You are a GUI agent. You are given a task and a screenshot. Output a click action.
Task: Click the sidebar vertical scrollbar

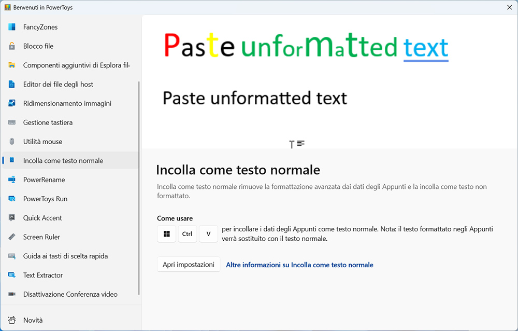click(139, 188)
